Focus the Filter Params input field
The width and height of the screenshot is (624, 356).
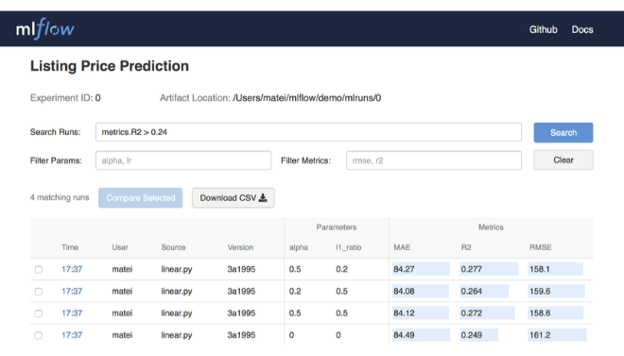click(183, 161)
